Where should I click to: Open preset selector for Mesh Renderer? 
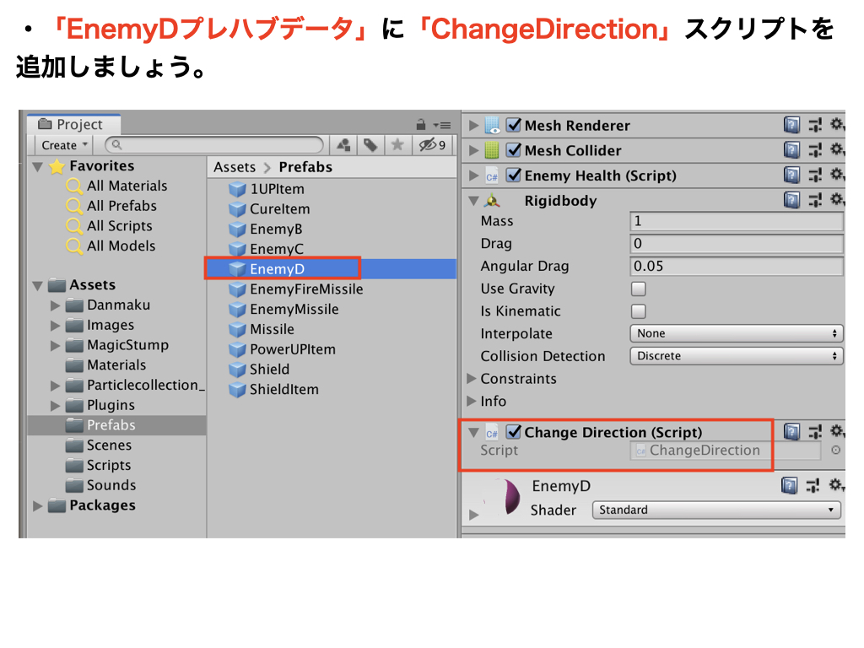815,125
